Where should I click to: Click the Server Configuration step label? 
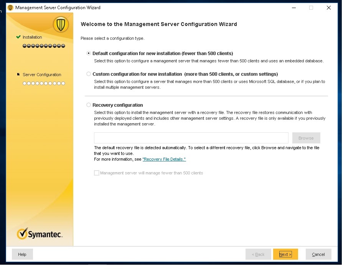click(x=42, y=75)
